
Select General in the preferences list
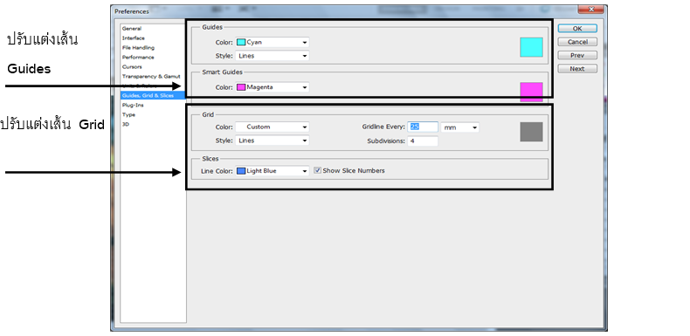132,29
